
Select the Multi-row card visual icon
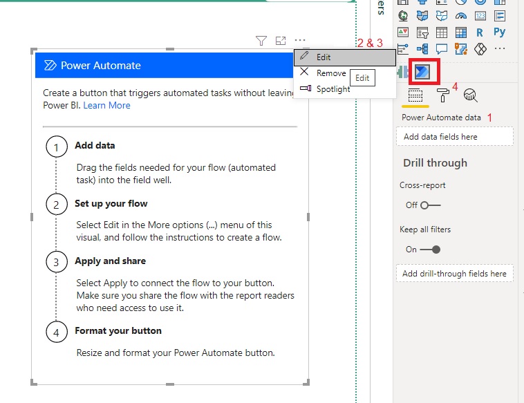tap(500, 16)
